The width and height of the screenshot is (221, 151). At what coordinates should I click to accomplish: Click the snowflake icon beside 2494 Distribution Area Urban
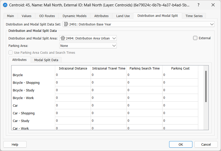tap(63, 38)
